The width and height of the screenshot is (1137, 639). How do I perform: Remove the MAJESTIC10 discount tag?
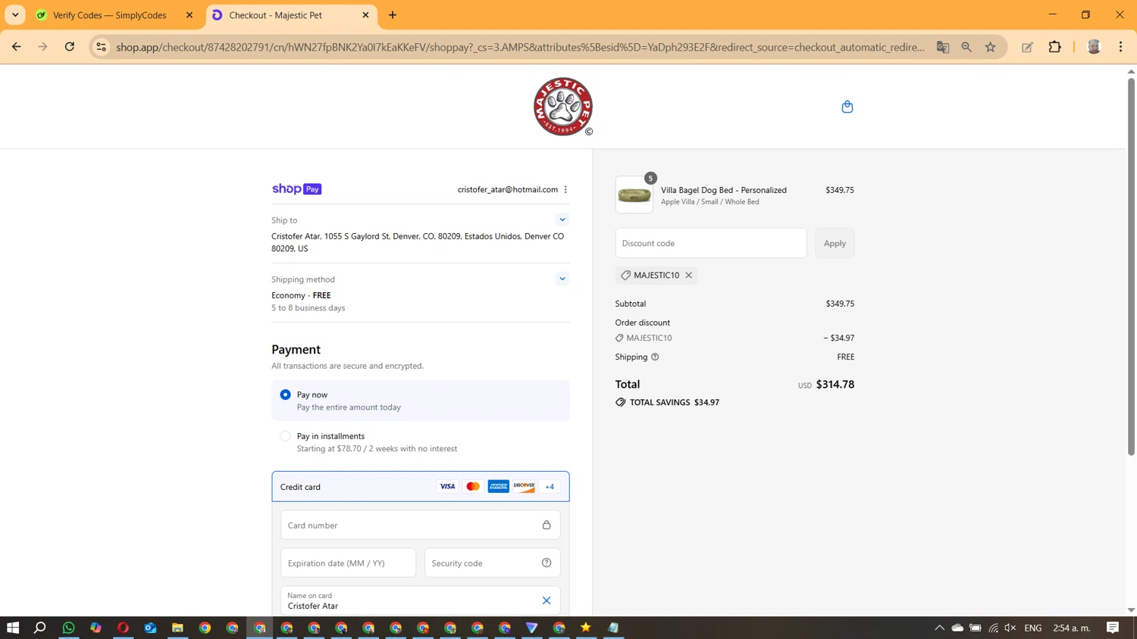688,276
